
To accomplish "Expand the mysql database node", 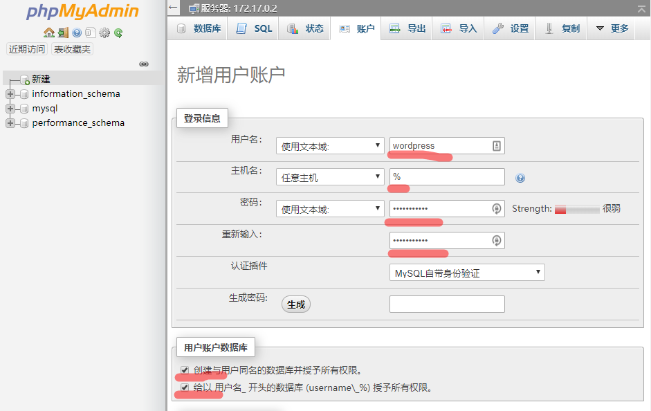I will [10, 109].
